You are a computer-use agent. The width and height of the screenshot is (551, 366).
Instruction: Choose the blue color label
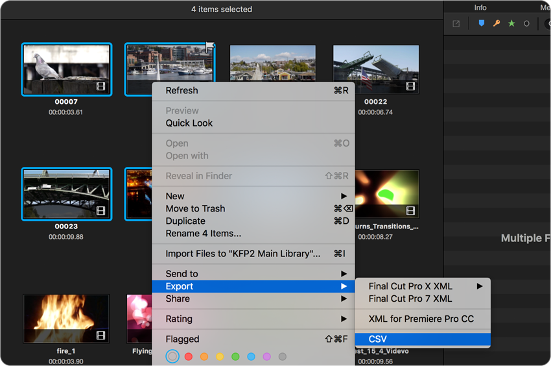(x=251, y=356)
